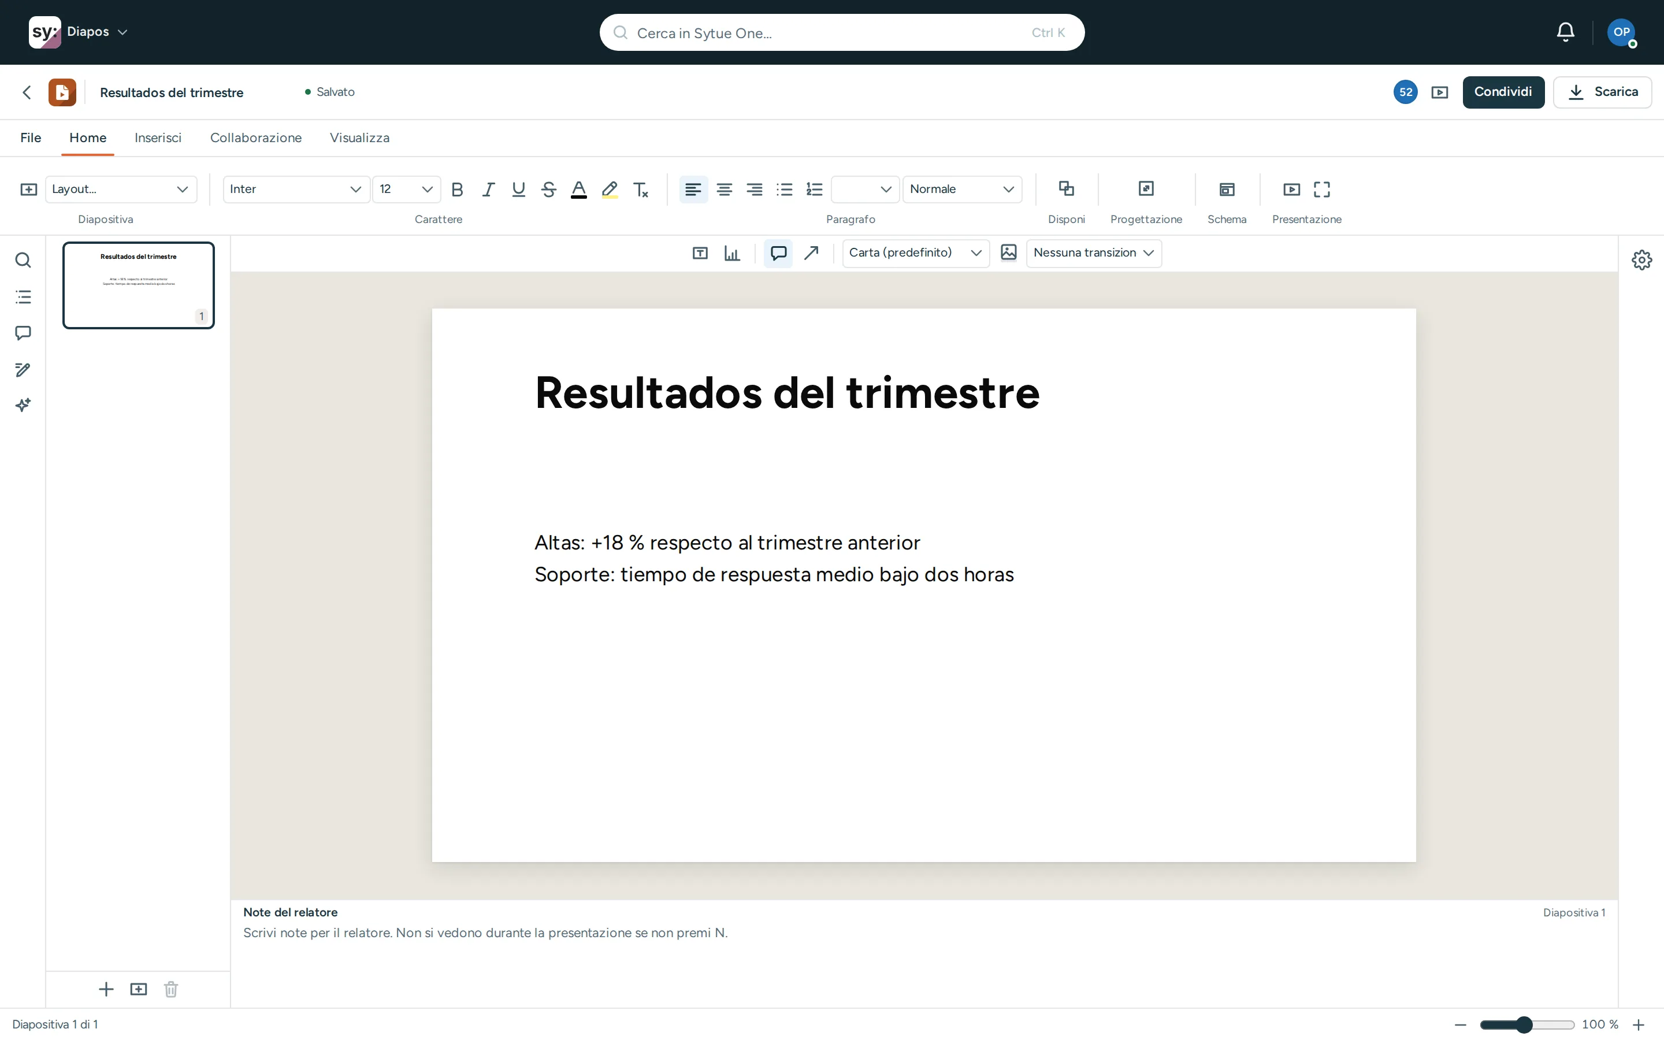1664x1040 pixels.
Task: Open the Nessuna transizione dropdown
Action: click(x=1094, y=253)
